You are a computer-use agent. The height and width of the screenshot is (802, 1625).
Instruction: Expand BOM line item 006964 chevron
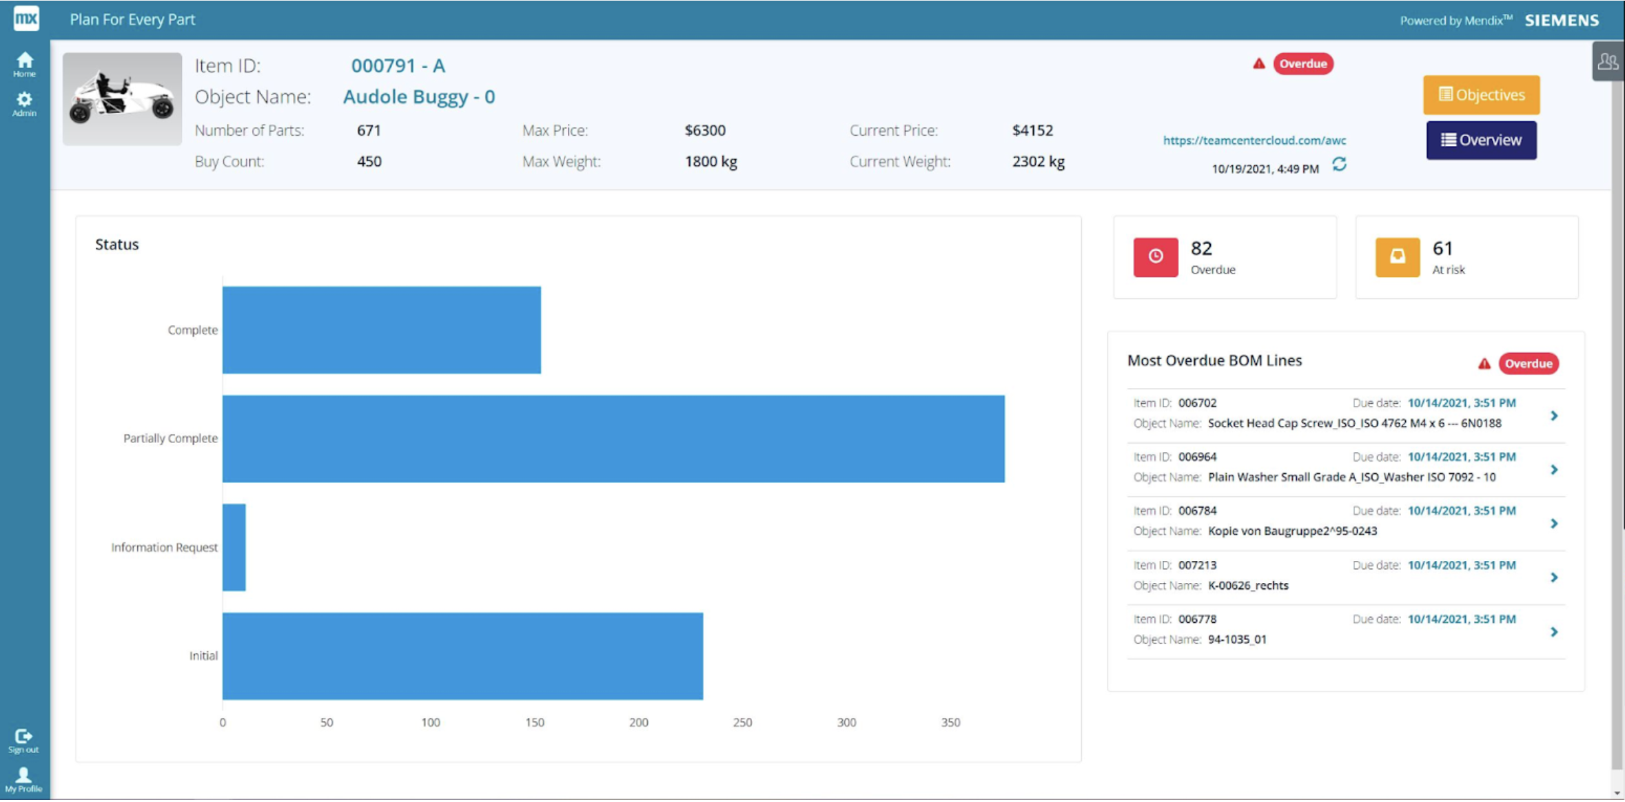[x=1554, y=470]
